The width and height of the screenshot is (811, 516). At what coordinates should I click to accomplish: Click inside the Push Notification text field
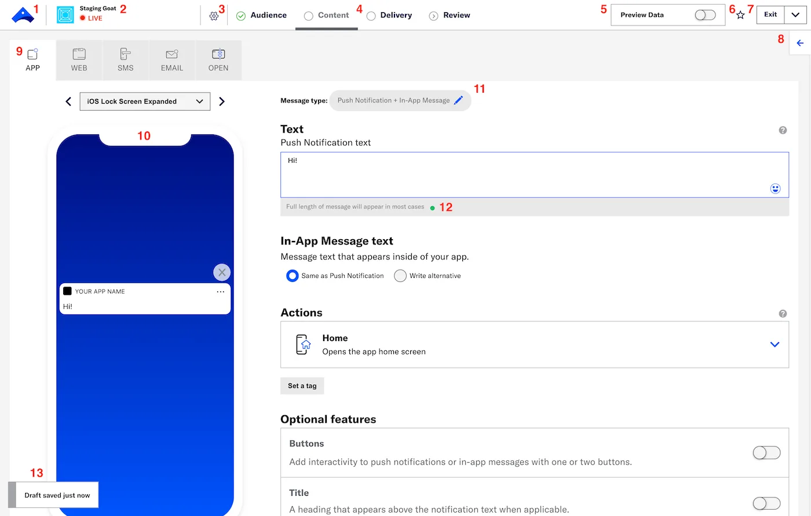(x=521, y=174)
